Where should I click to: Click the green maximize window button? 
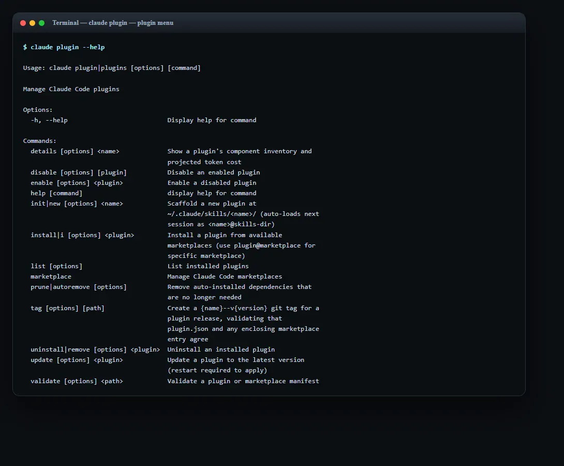pyautogui.click(x=42, y=23)
